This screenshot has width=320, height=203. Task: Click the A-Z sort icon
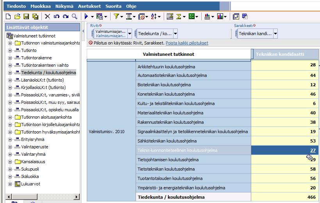pos(154,16)
